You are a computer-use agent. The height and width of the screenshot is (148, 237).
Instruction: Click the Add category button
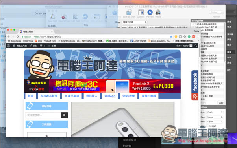pyautogui.click(x=221, y=102)
